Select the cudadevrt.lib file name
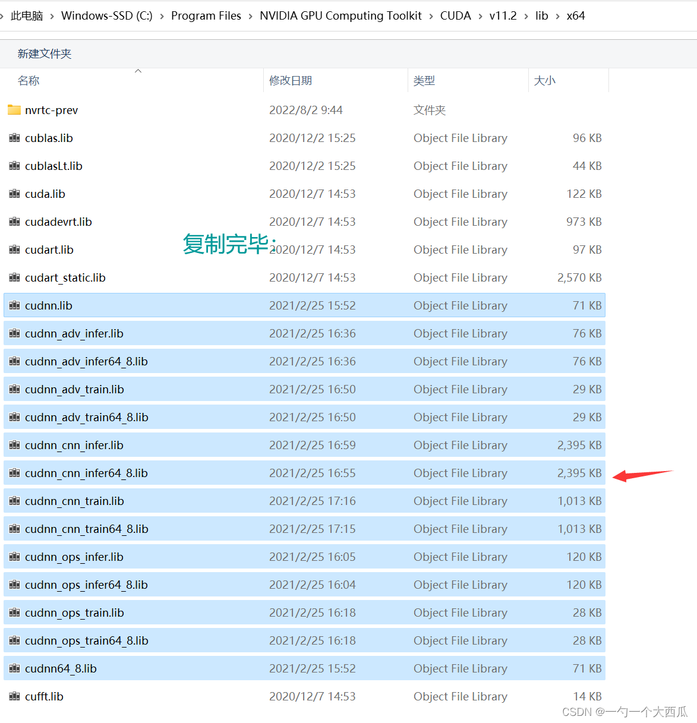The width and height of the screenshot is (697, 723). pyautogui.click(x=58, y=222)
